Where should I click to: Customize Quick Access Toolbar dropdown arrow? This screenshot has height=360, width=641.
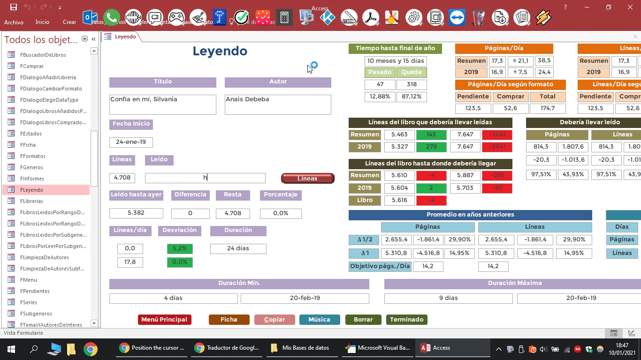(x=60, y=7)
